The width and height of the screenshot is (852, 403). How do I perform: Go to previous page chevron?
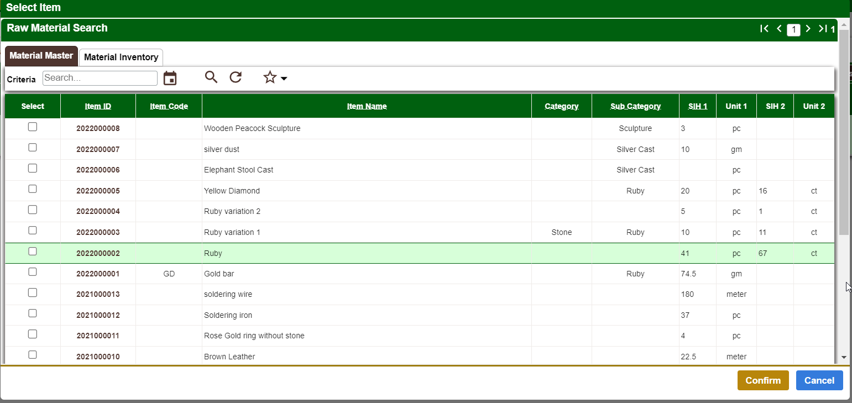click(779, 29)
